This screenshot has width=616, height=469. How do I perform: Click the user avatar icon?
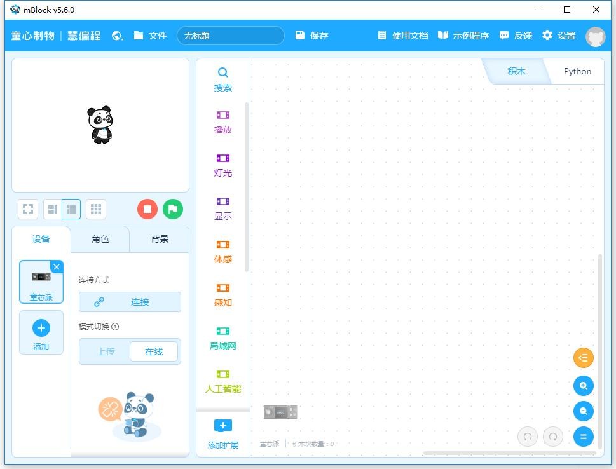click(x=595, y=36)
